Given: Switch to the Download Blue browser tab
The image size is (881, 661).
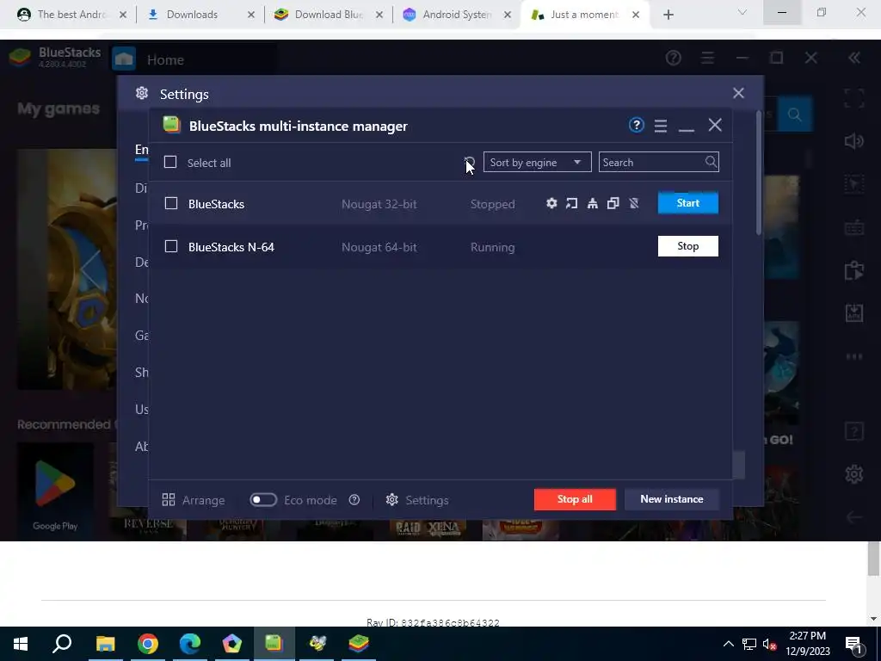Looking at the screenshot, I should 329,15.
